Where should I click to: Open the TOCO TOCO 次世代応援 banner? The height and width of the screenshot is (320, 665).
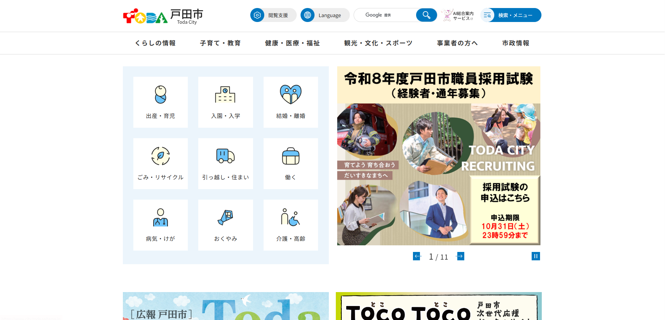pos(439,306)
